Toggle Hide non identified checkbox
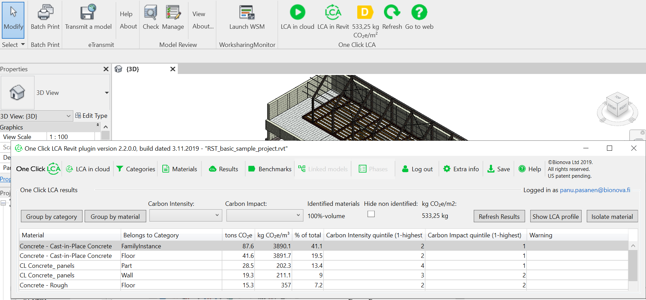Viewport: 646px width, 300px height. click(x=371, y=214)
